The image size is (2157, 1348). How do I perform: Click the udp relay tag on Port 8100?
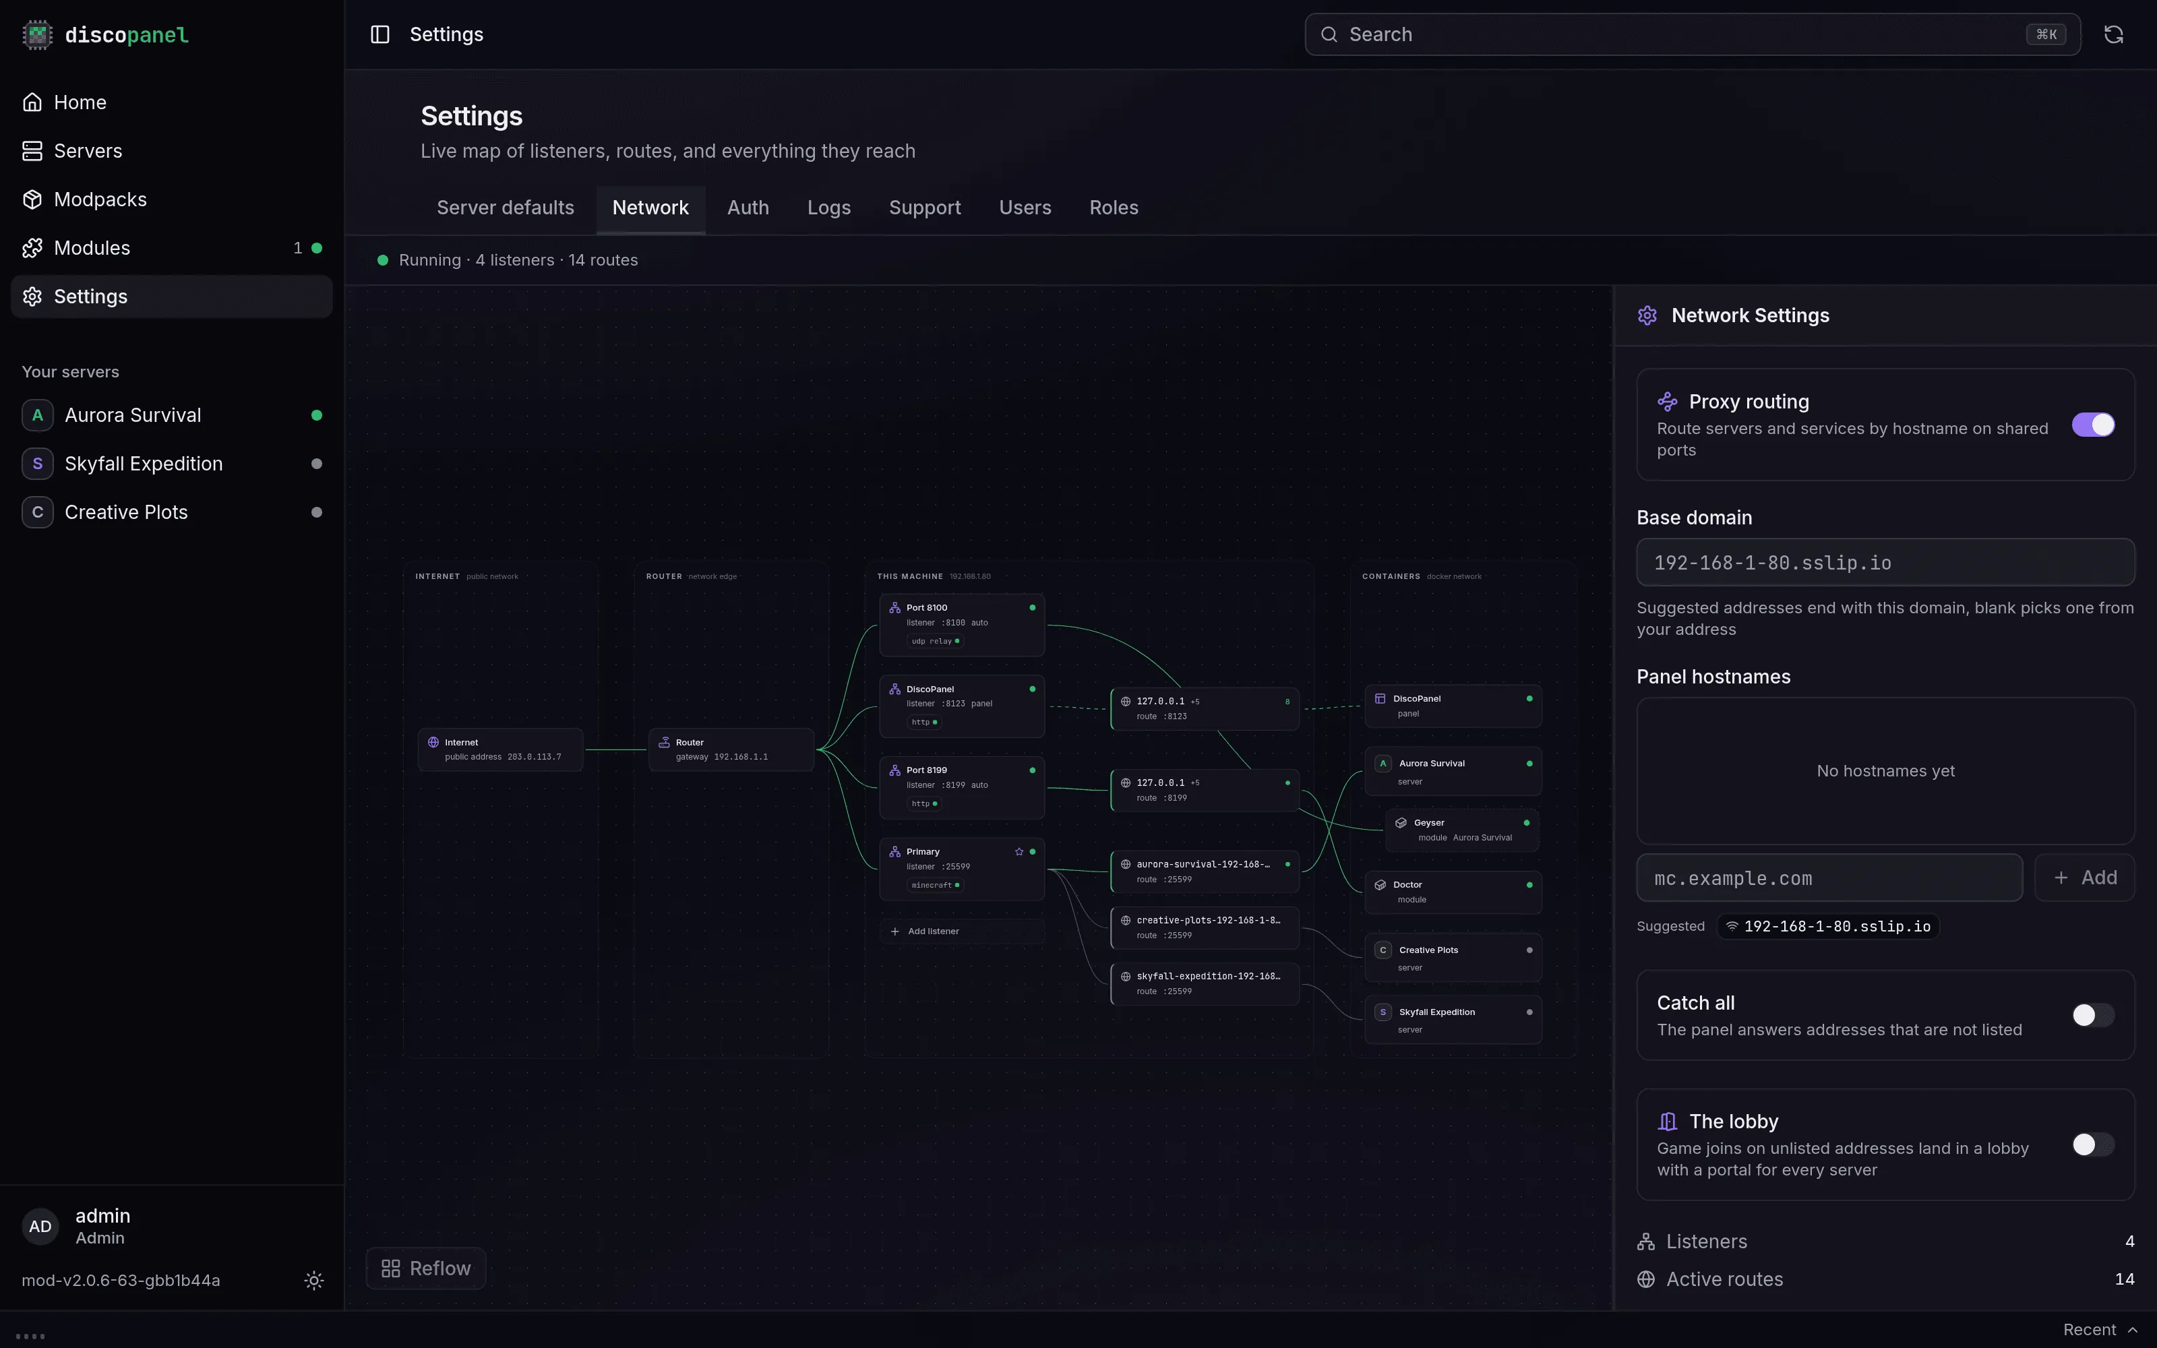pos(935,641)
